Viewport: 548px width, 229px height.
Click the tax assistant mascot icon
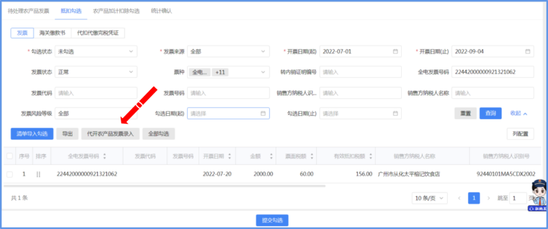tap(538, 195)
